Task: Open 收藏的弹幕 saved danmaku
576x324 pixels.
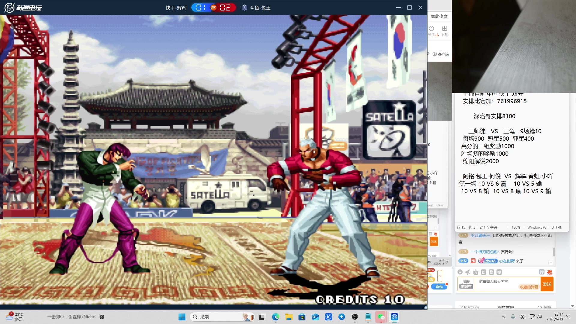Action: point(529,287)
